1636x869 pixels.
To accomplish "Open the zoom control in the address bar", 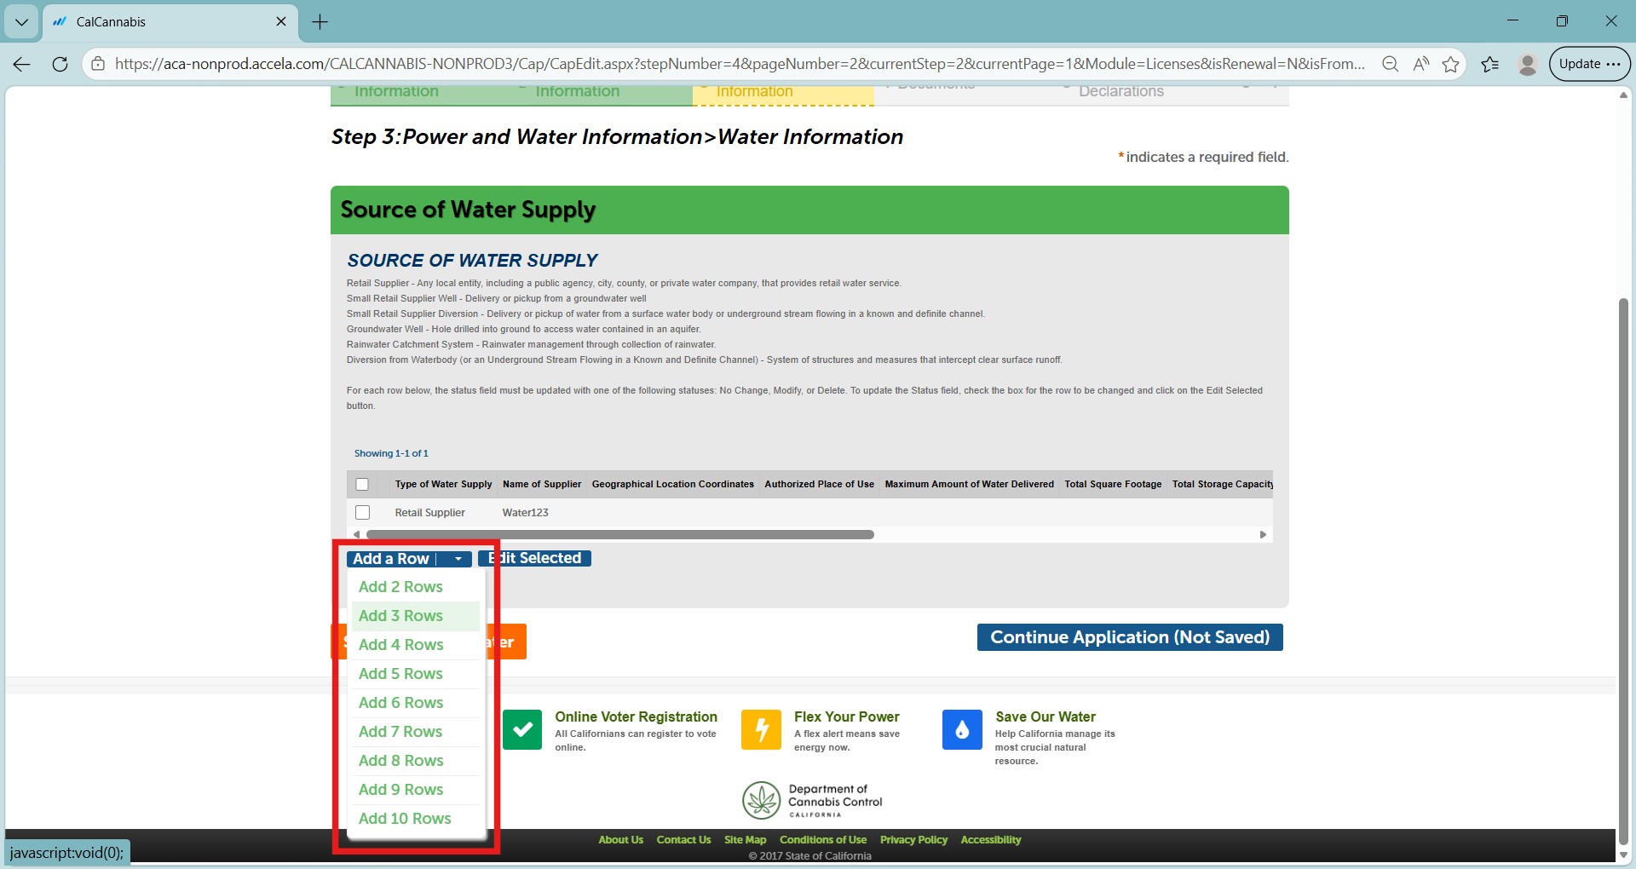I will [1390, 64].
